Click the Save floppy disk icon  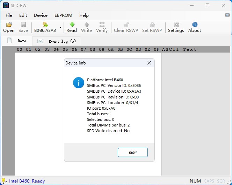(23, 25)
